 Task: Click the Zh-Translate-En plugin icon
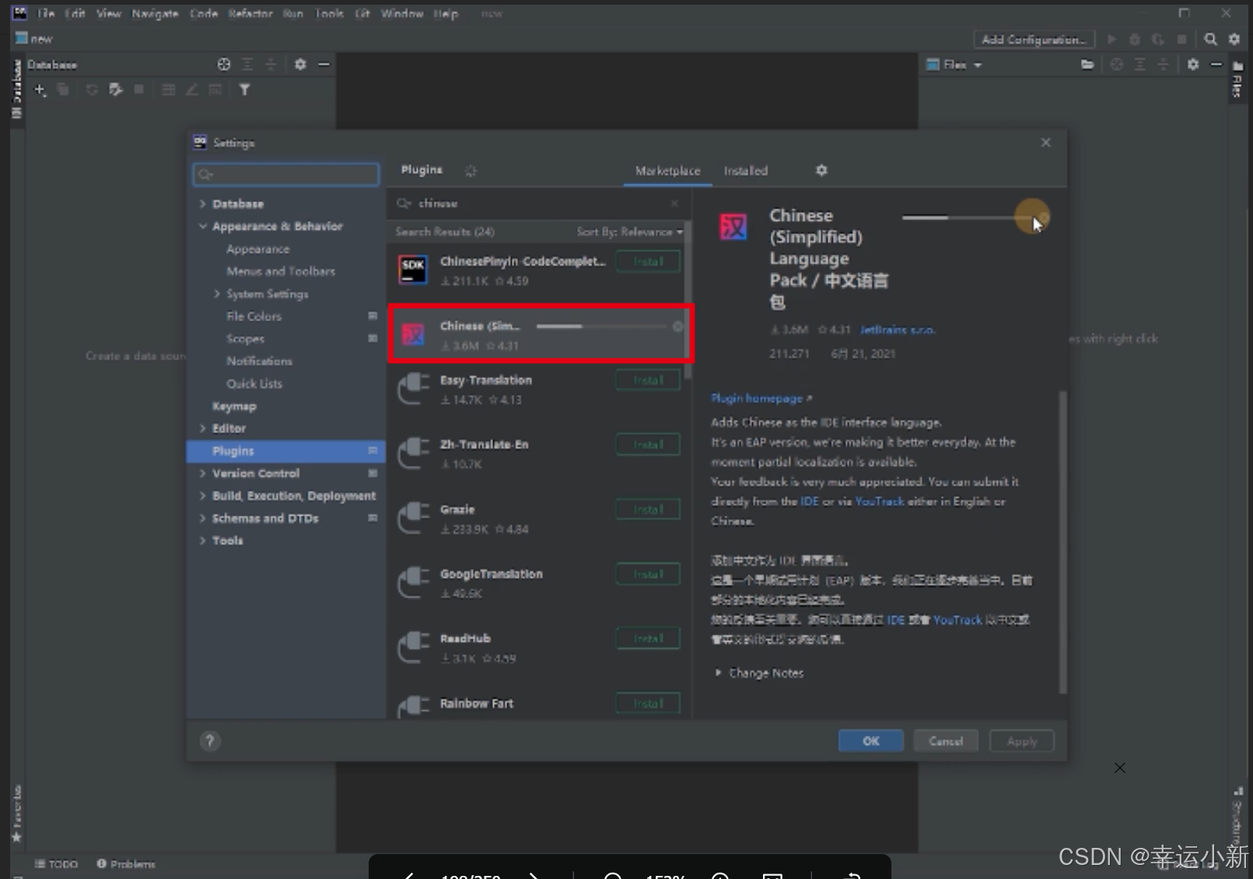414,454
